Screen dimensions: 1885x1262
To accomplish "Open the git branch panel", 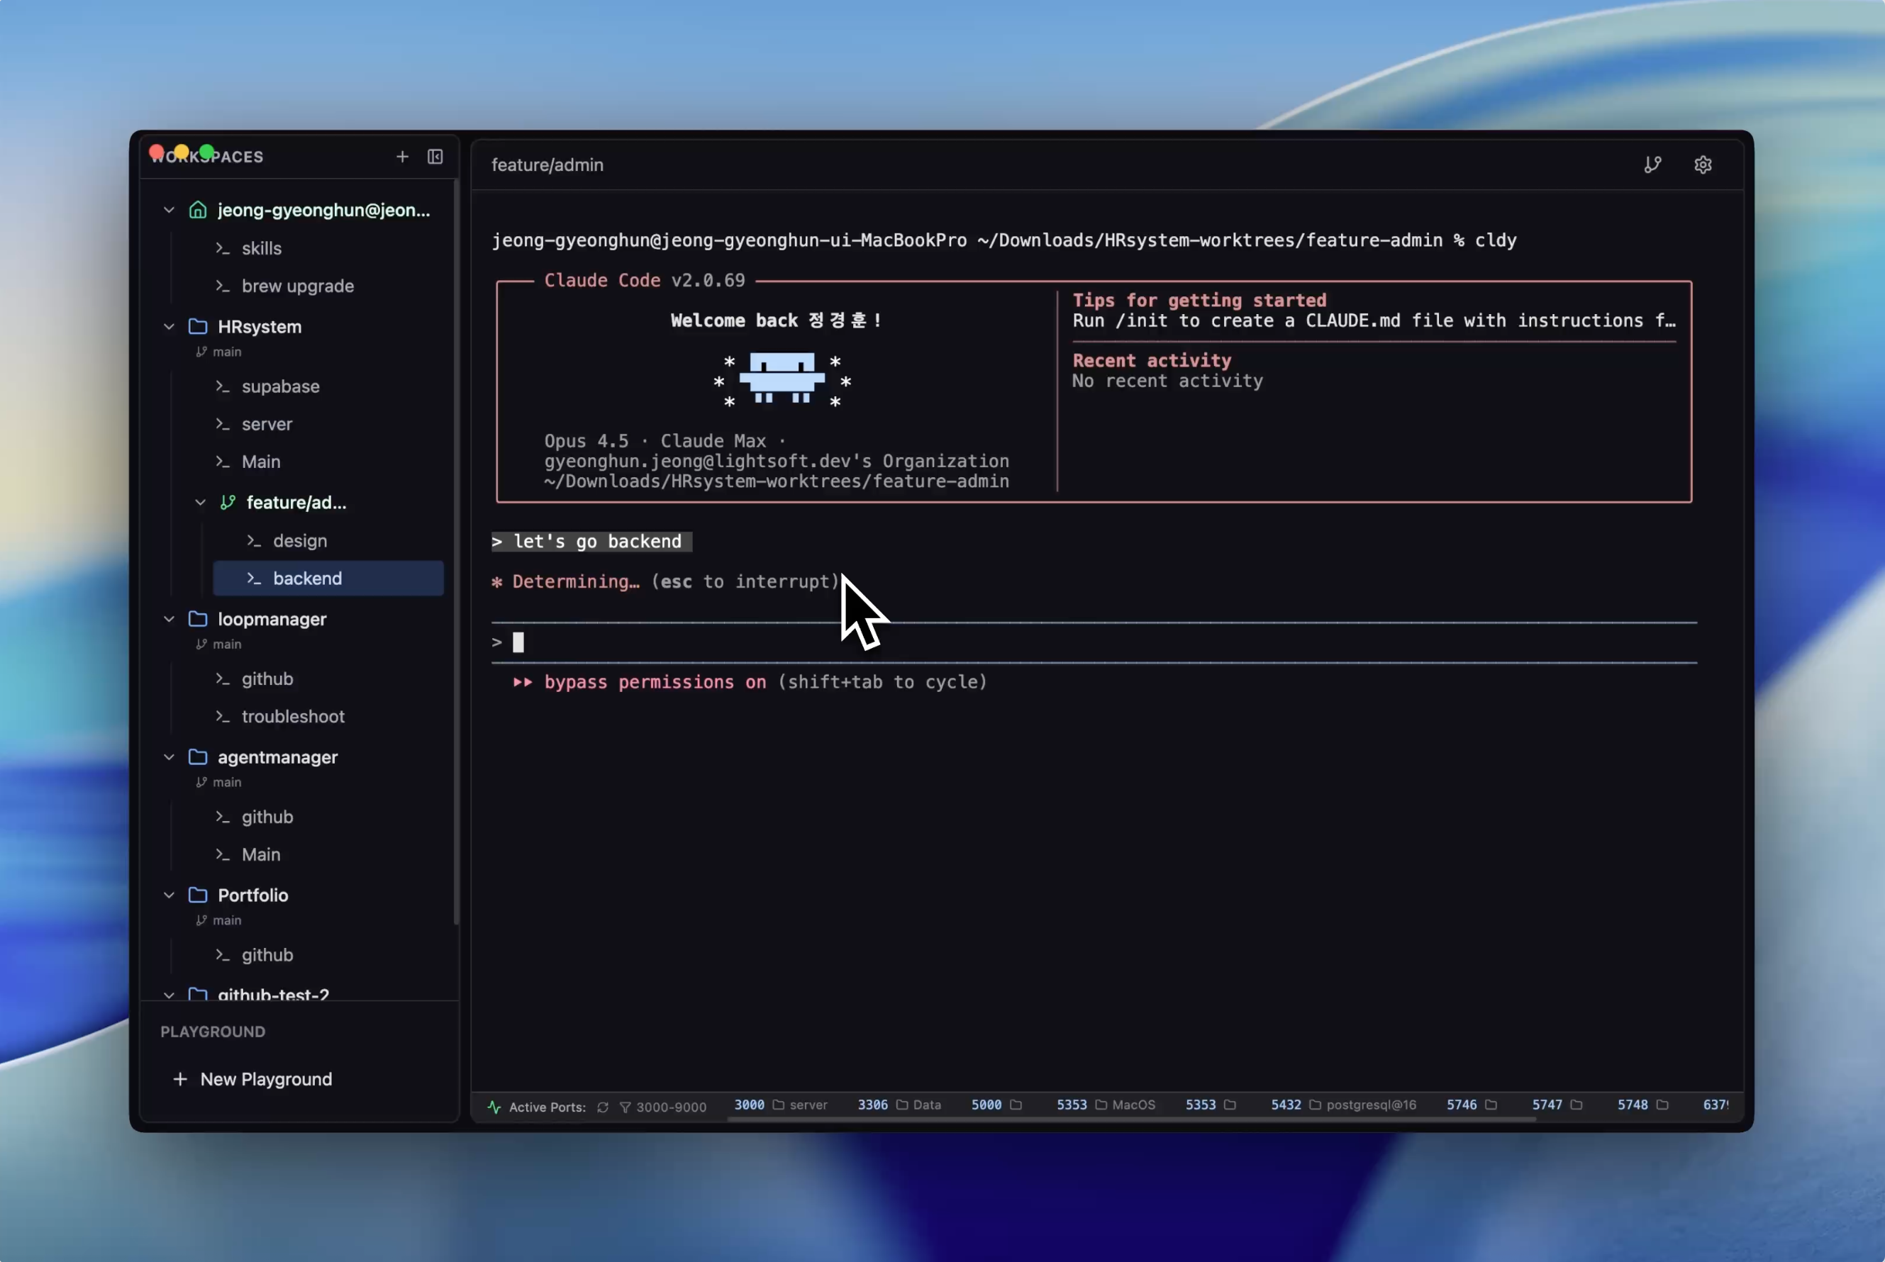I will pos(1653,164).
